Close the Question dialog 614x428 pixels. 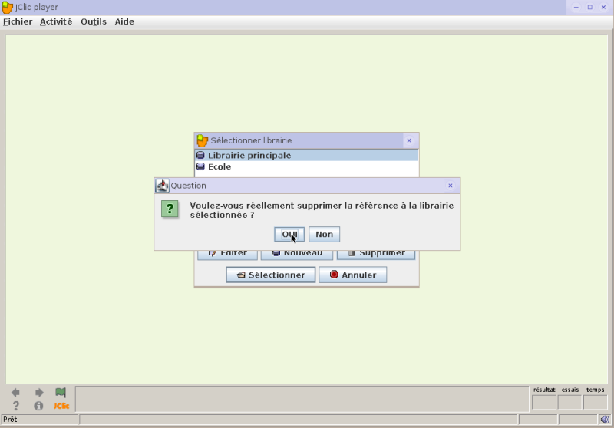tap(451, 186)
